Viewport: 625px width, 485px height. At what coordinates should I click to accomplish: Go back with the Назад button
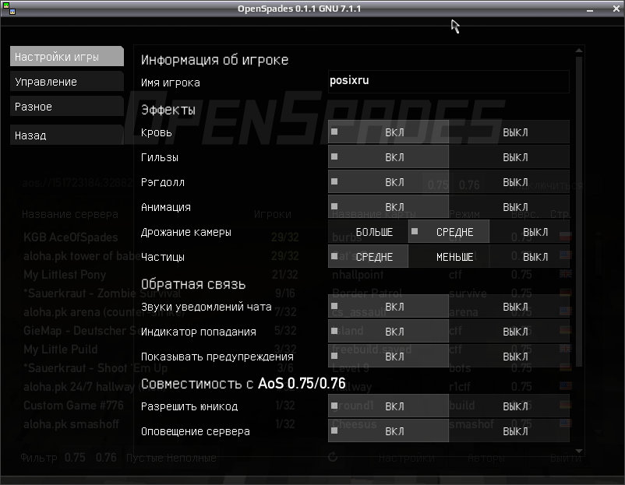[66, 135]
